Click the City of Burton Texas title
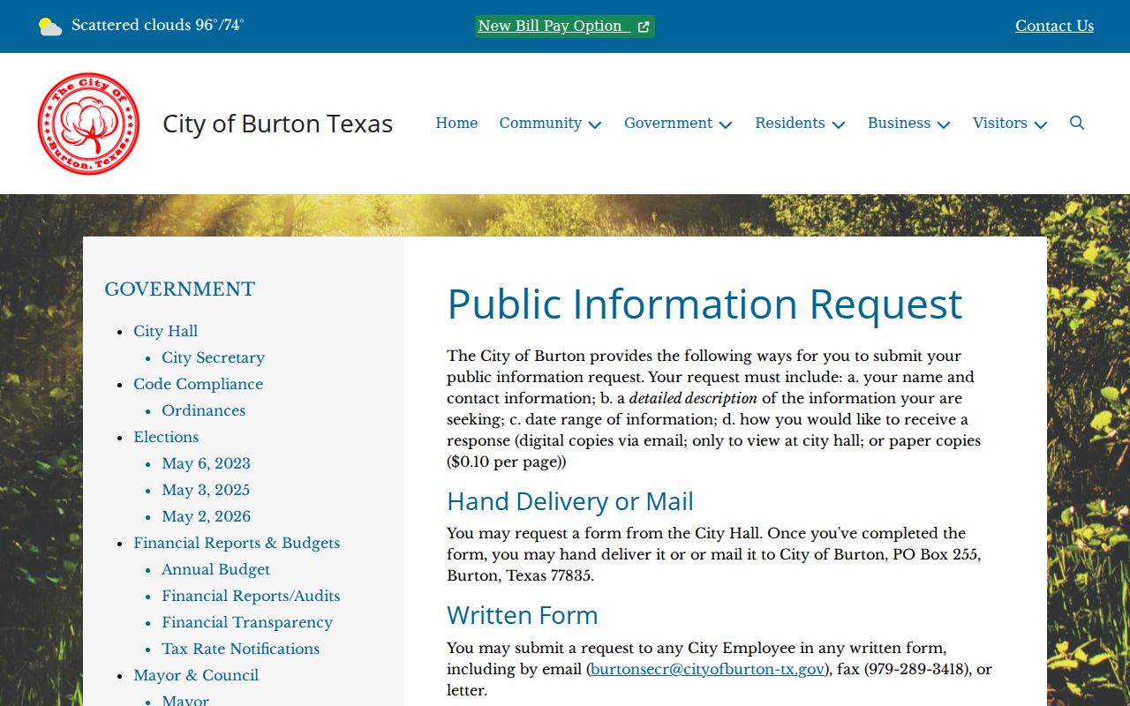Viewport: 1130px width, 706px height. tap(277, 124)
